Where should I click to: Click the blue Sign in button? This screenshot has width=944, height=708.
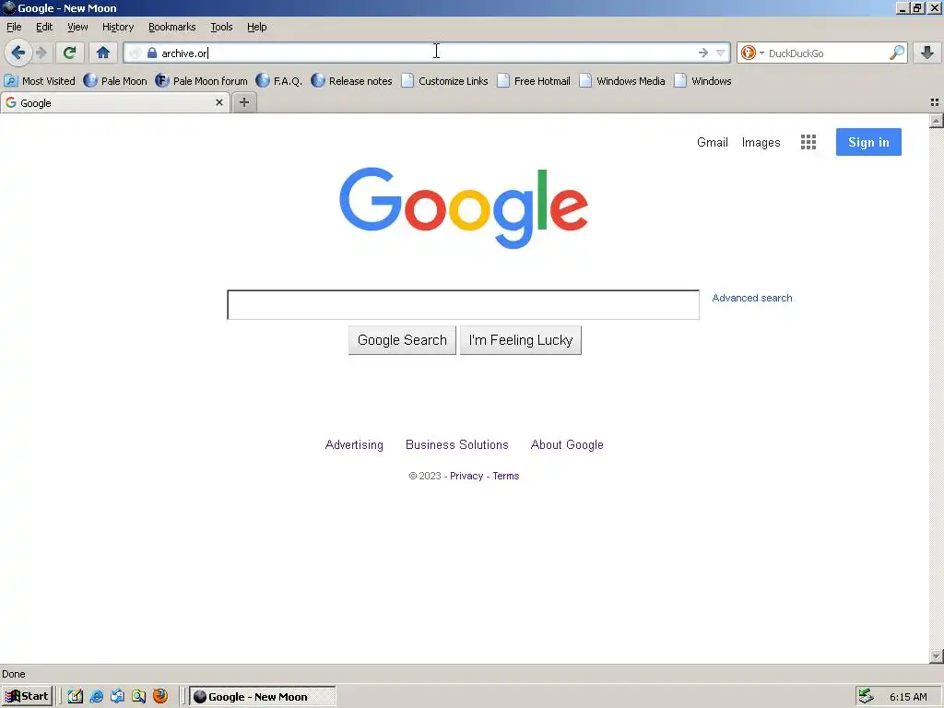click(868, 142)
